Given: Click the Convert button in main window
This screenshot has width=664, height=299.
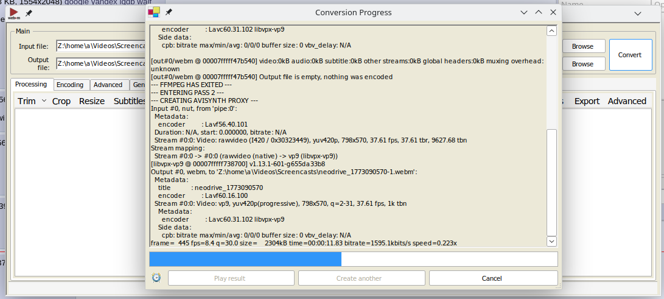Looking at the screenshot, I should 631,55.
